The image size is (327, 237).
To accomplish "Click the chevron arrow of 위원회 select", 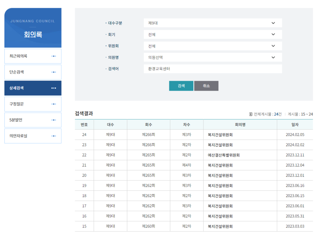I will click(273, 46).
